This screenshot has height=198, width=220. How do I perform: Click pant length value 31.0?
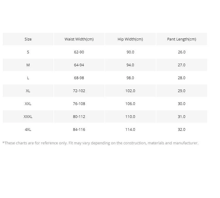(x=182, y=116)
